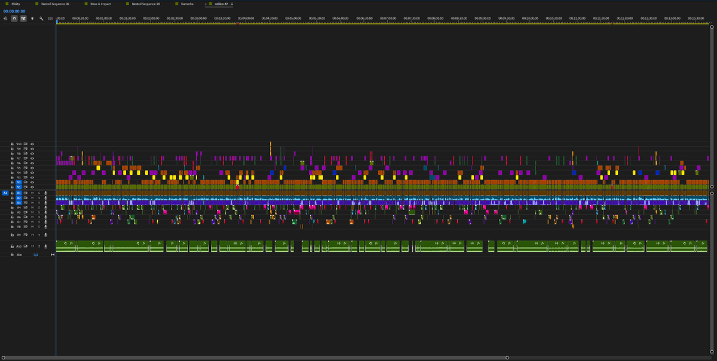The image size is (717, 361).
Task: Solo audio track A9
Action: coord(39,235)
